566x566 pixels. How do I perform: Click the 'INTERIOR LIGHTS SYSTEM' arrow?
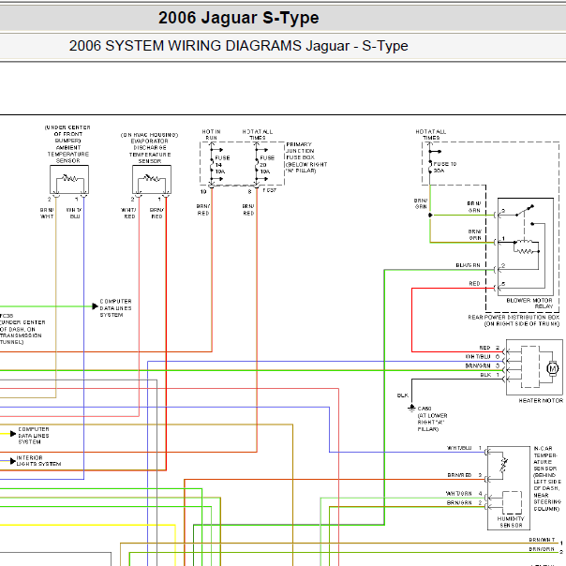click(13, 461)
